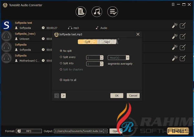The image size is (194, 137).
Task: Click edit icon for Softpedia artist row
Action: pos(183,47)
